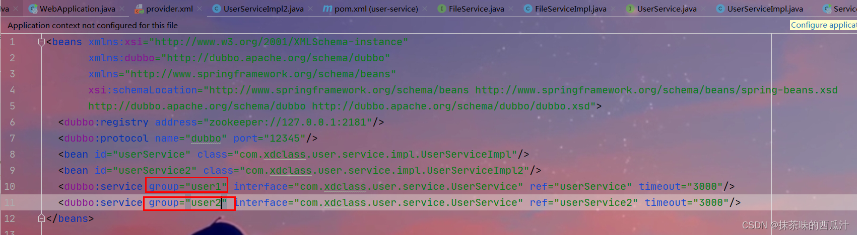Click the interface icon beside UserService.java
Viewport: 857px width, 235px height.
coord(630,9)
